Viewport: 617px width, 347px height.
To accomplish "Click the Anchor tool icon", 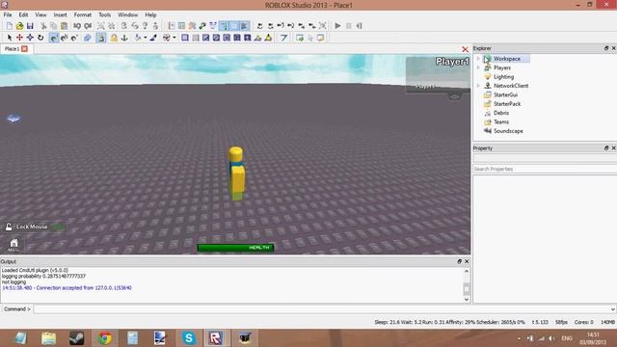I will point(124,38).
